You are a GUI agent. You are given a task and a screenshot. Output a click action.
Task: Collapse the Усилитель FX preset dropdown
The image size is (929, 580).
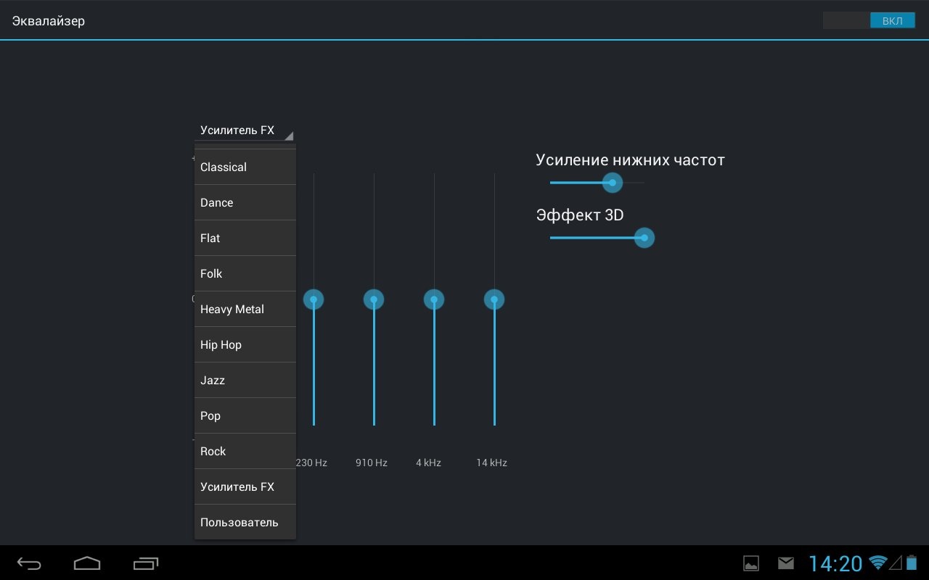pyautogui.click(x=245, y=130)
